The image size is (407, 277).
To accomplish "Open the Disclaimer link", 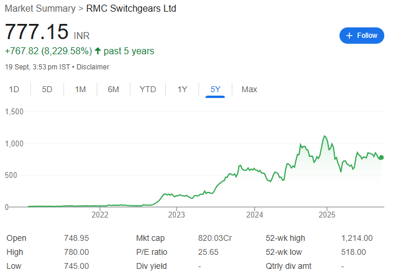I will tap(93, 67).
